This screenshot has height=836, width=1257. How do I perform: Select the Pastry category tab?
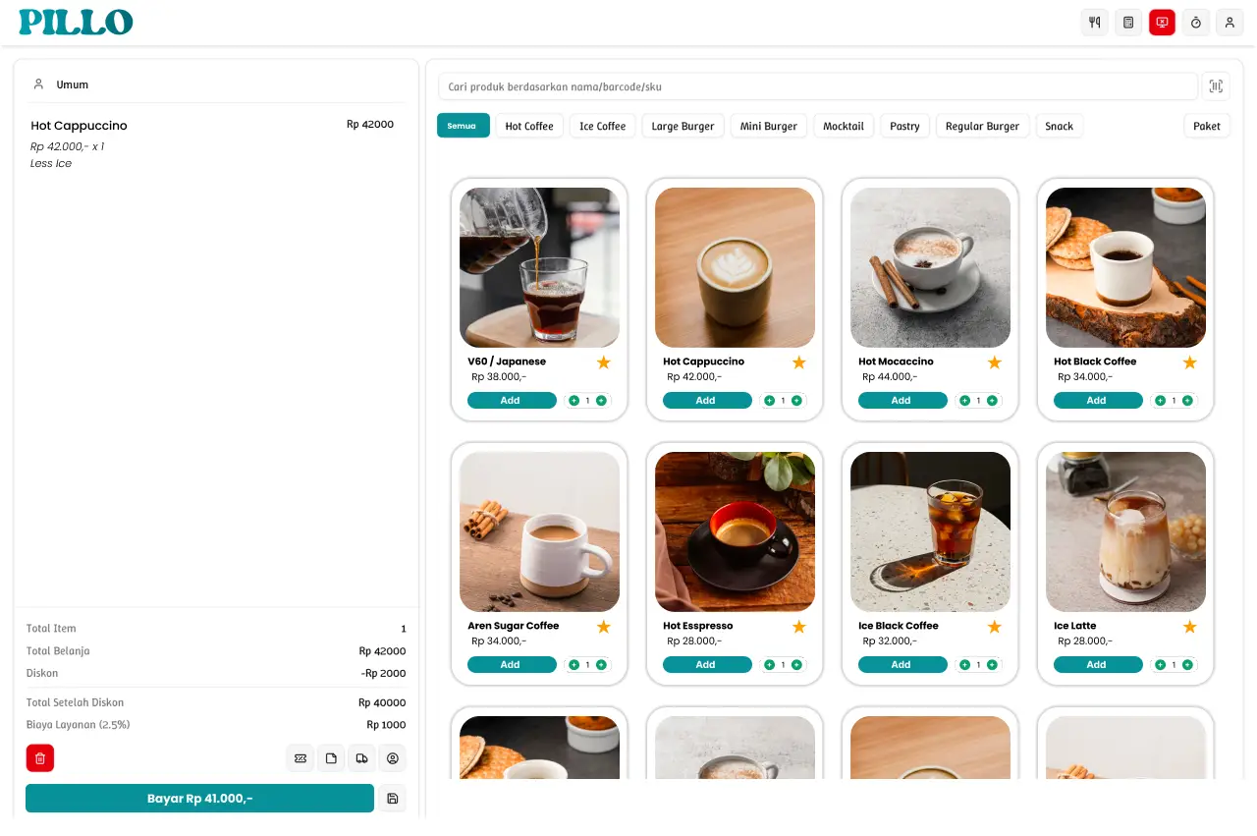pos(904,126)
